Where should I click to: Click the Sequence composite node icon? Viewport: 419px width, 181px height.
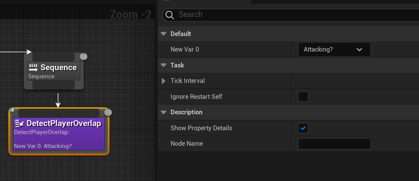point(33,67)
